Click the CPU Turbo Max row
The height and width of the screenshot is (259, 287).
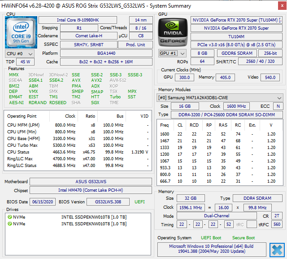pos(78,145)
